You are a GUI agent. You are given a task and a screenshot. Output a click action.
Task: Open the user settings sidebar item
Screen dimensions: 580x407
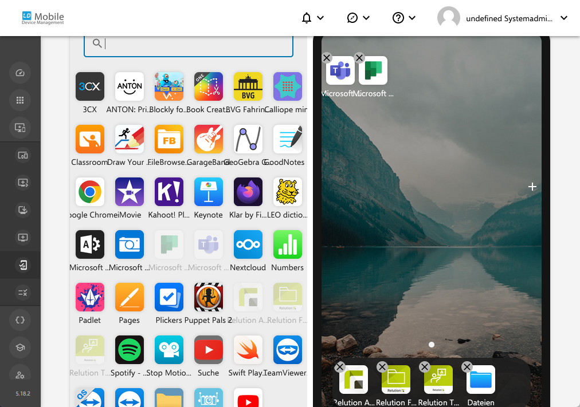(20, 374)
